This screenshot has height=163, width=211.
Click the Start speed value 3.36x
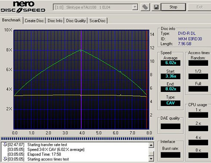click(x=171, y=76)
